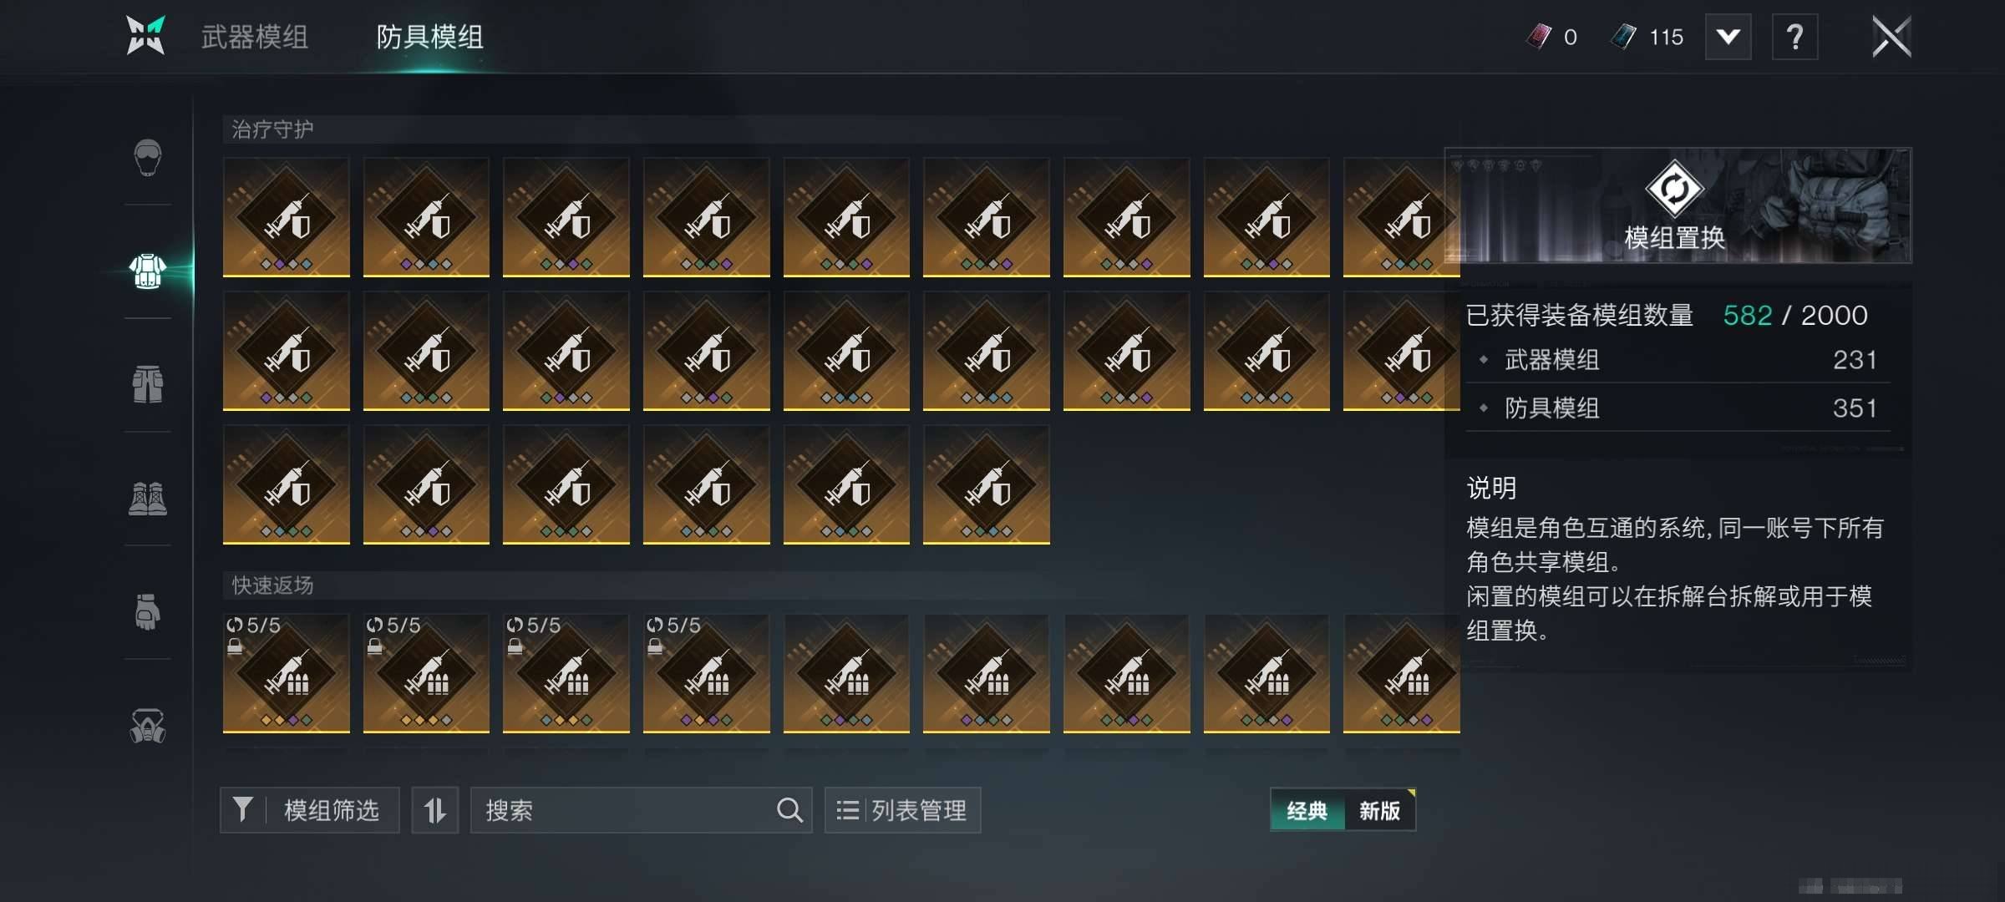Open the help question mark icon
The image size is (2005, 902).
pyautogui.click(x=1794, y=38)
